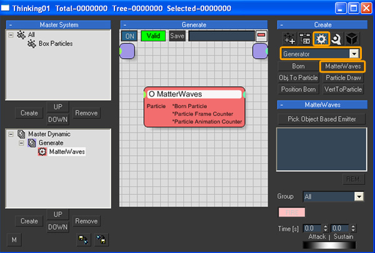This screenshot has height=253, width=375.
Task: Click Remove under Master Dynamic list
Action: [86, 221]
